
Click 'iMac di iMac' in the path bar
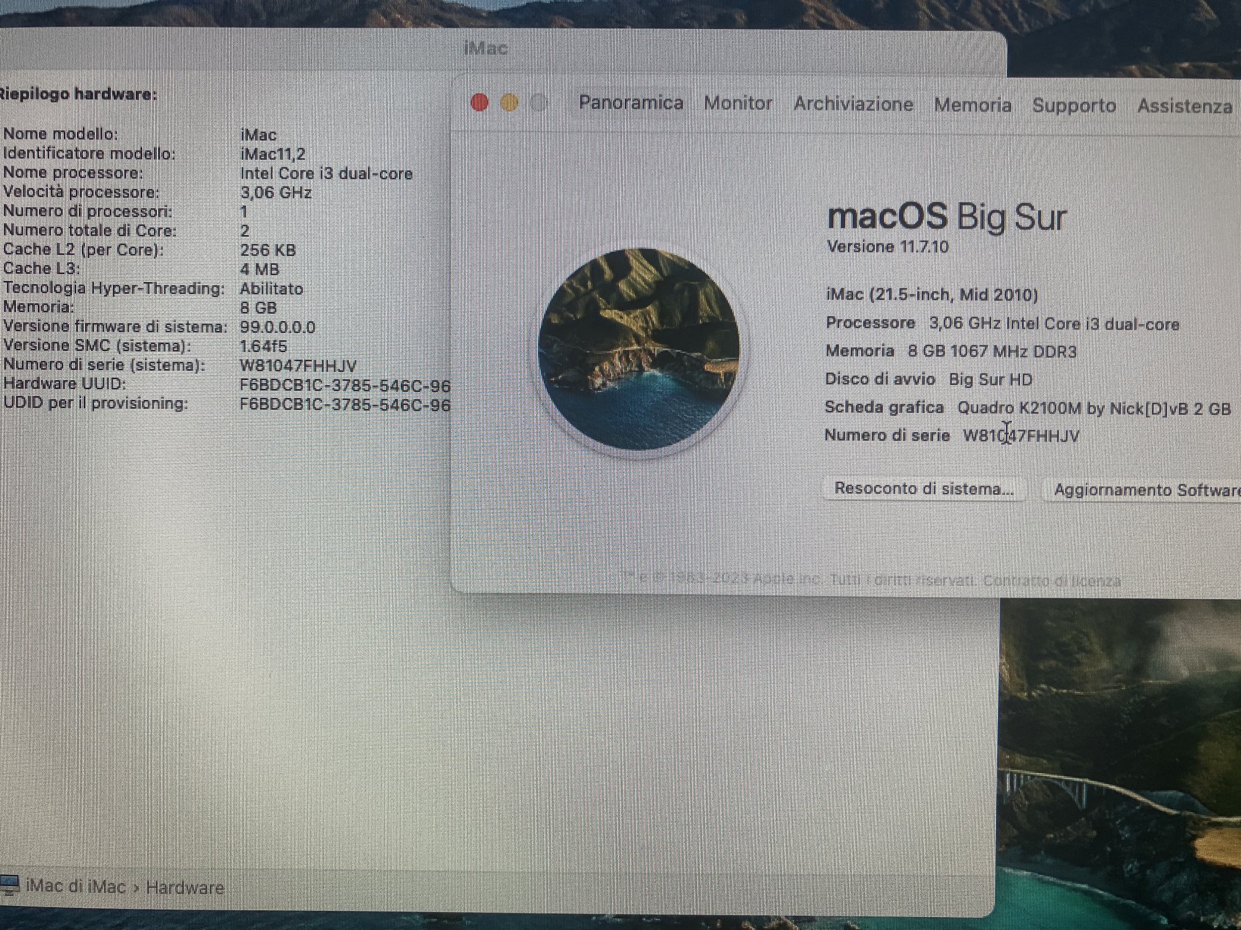tap(76, 886)
